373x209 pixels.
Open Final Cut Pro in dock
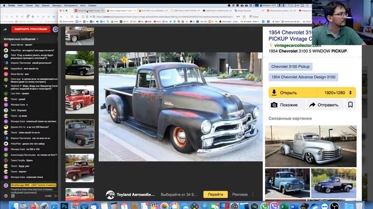click(154, 206)
